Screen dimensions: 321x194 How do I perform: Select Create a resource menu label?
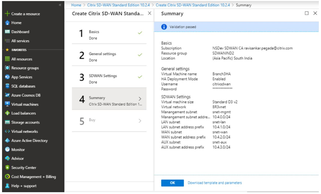[x=26, y=14]
